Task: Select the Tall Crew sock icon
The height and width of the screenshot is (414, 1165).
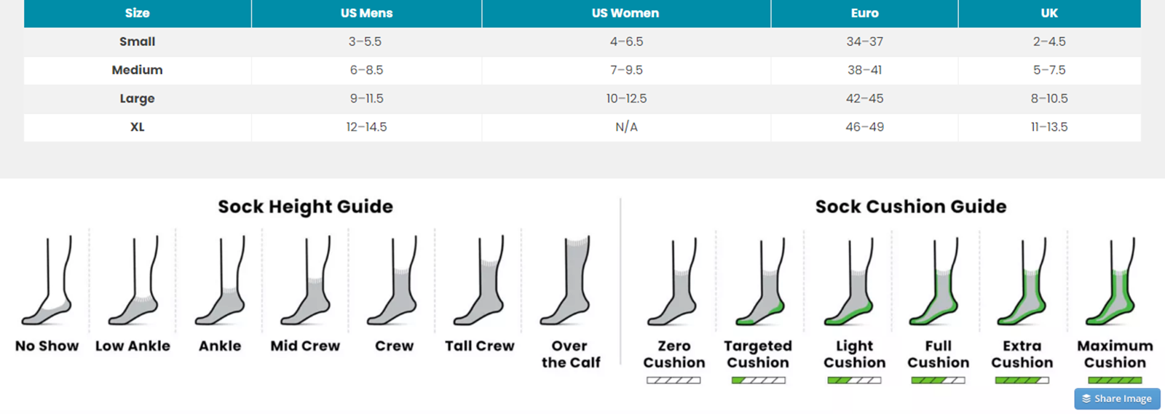Action: [x=480, y=282]
